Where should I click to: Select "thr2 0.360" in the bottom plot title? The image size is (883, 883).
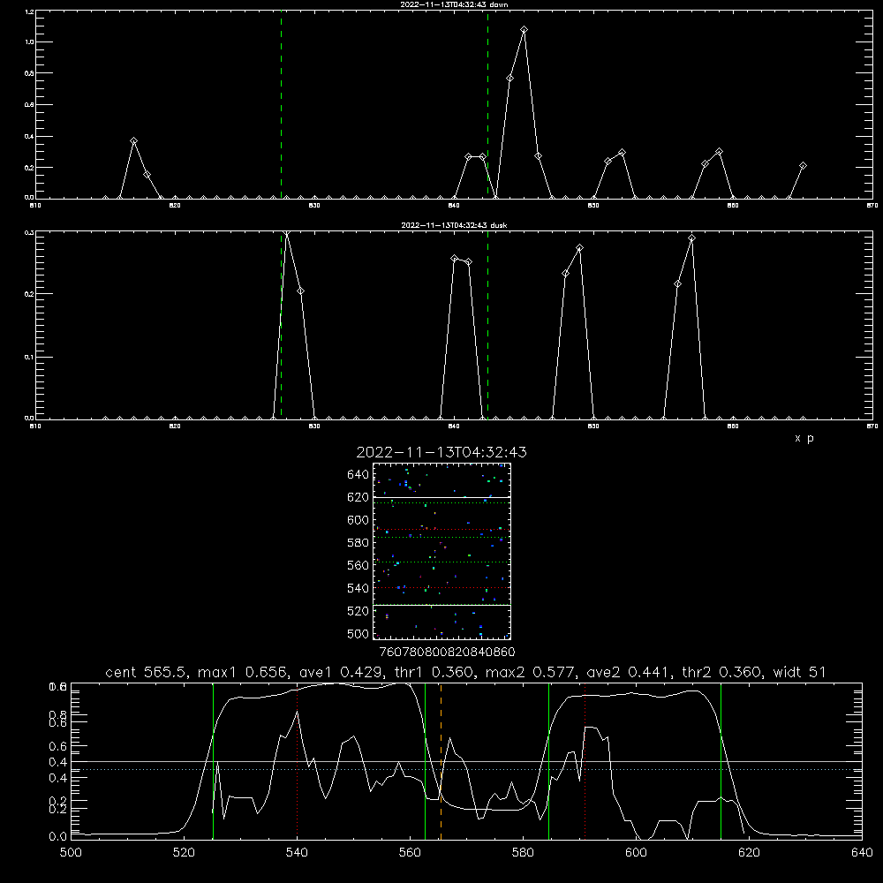coord(721,672)
